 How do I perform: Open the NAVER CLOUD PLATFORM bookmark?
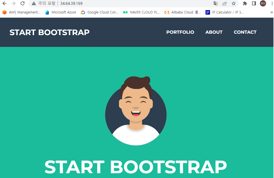pyautogui.click(x=142, y=12)
